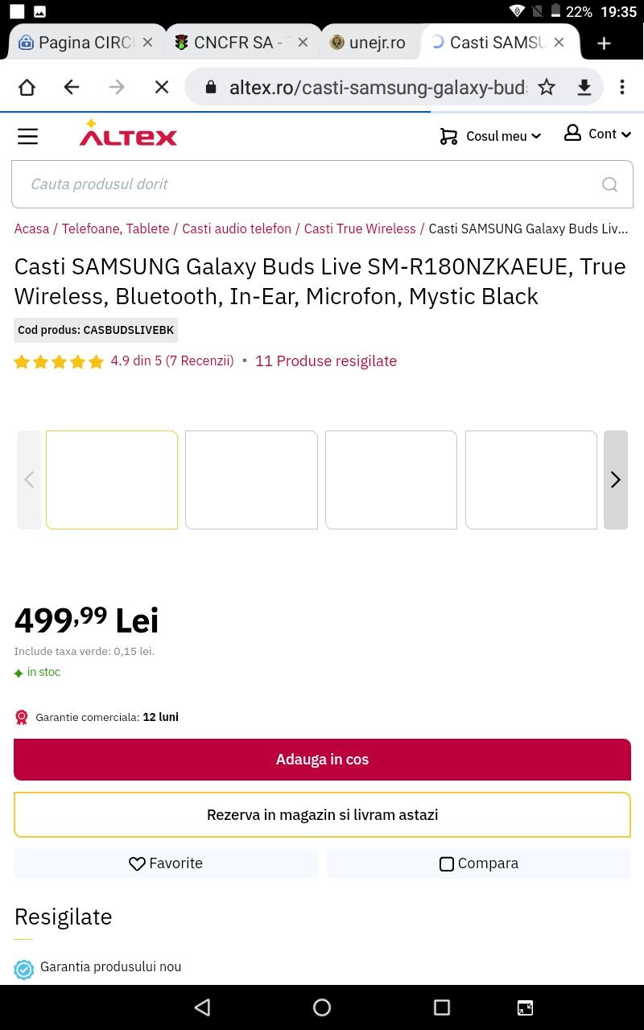
Task: Tick the Compara checkbox
Action: pos(447,863)
